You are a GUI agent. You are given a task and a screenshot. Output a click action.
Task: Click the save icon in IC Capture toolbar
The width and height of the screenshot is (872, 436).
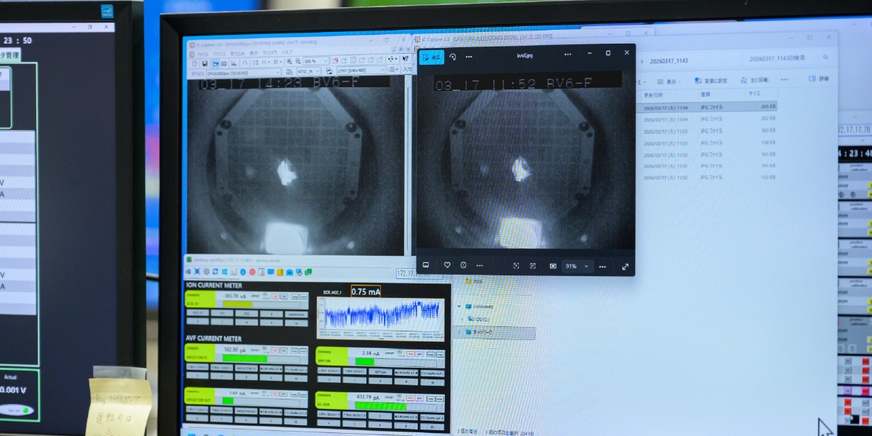(x=205, y=62)
